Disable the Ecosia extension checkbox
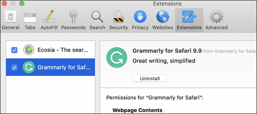The width and height of the screenshot is (257, 114). (x=14, y=50)
